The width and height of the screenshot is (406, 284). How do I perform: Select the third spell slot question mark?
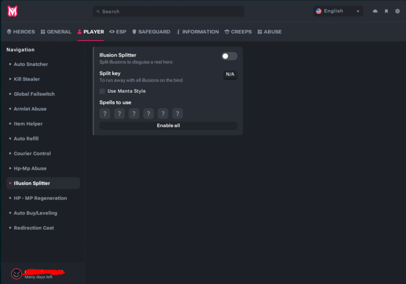coord(134,114)
